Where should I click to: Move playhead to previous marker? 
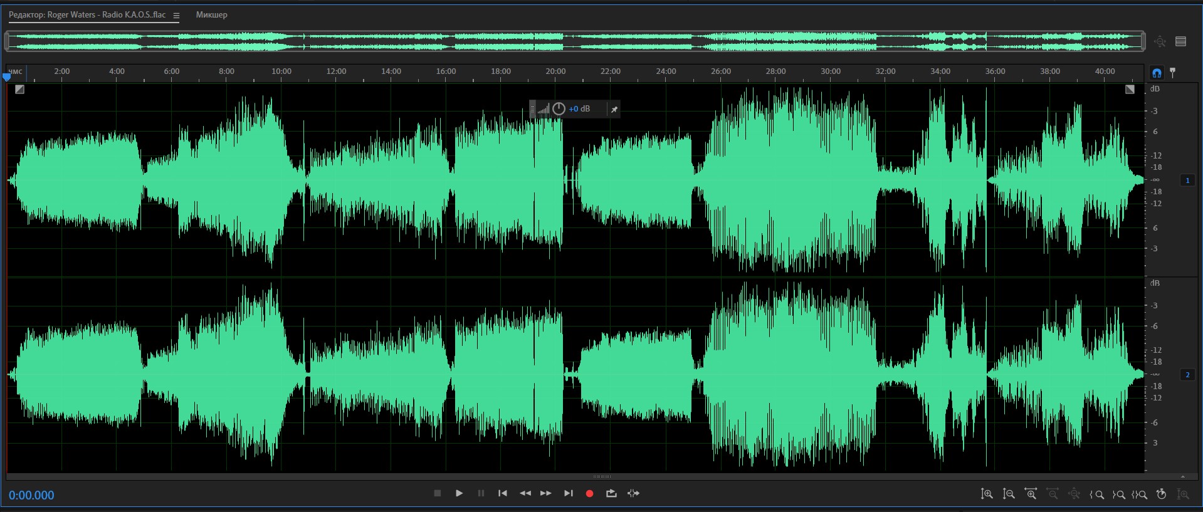click(502, 493)
